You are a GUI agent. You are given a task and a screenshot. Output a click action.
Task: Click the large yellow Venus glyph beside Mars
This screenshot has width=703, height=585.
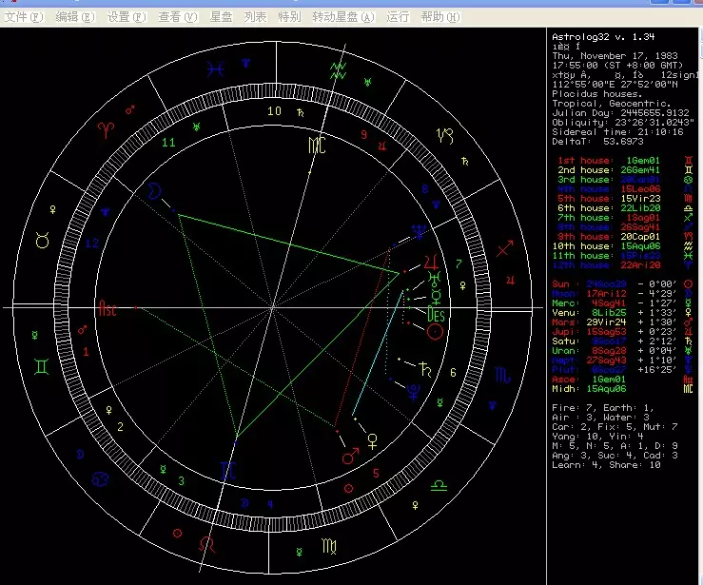(372, 441)
